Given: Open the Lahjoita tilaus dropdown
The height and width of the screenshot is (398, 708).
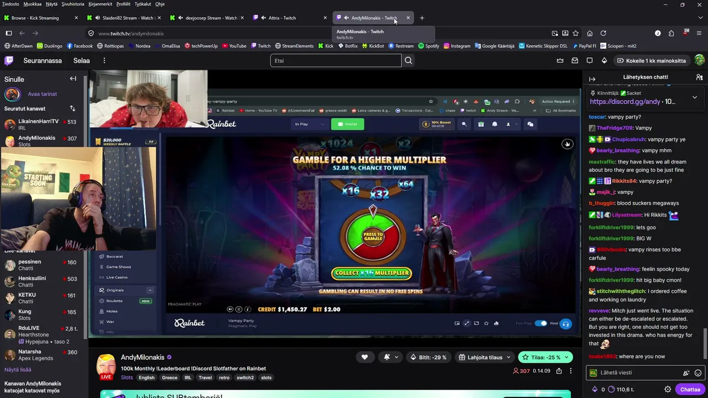Looking at the screenshot, I should 485,357.
